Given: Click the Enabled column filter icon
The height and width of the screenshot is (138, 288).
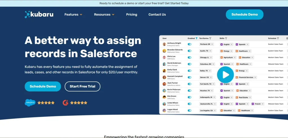Looking at the screenshot, I should pos(197,38).
